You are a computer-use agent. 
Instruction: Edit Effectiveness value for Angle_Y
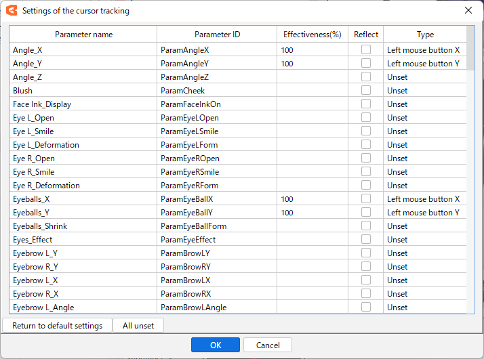coord(312,63)
